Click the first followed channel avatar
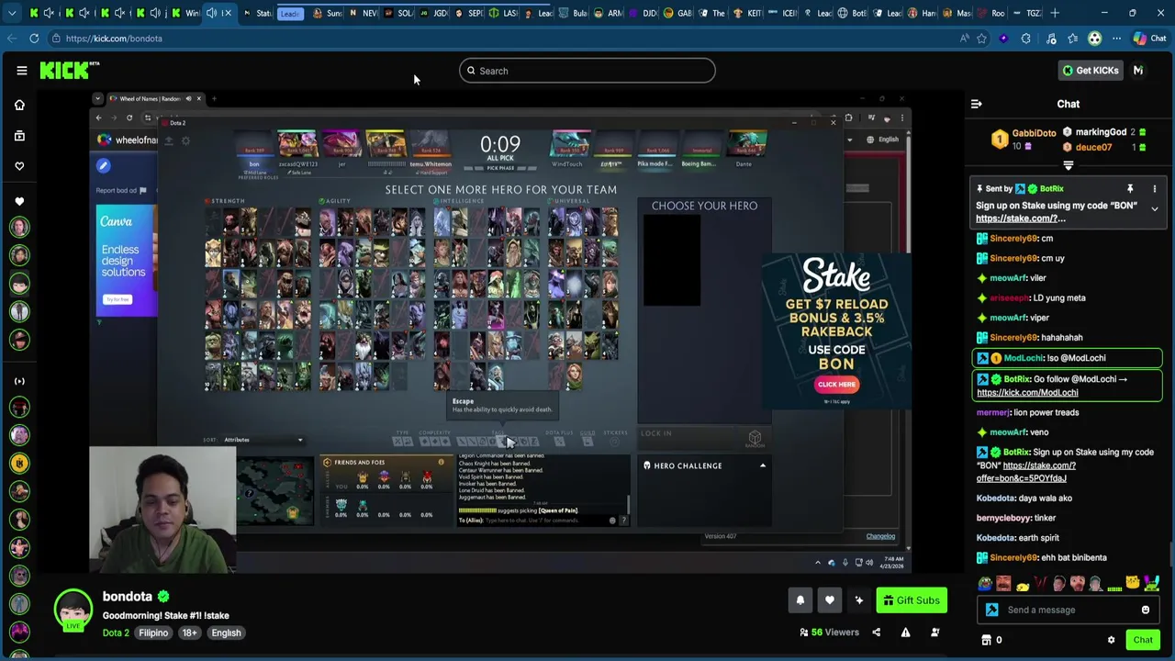 coord(19,227)
